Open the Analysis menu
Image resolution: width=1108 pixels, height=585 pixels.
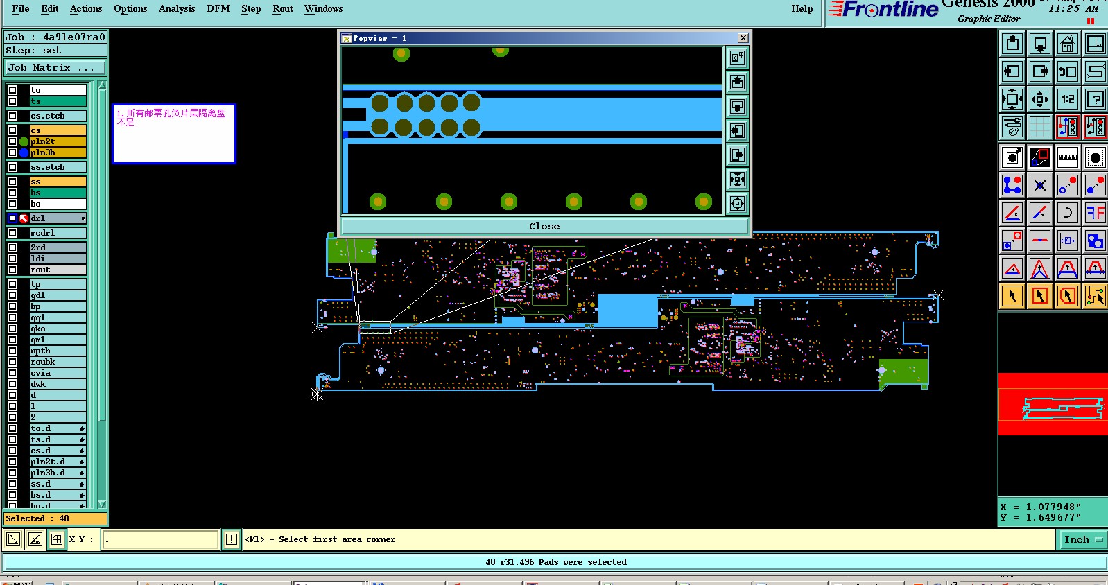point(177,8)
